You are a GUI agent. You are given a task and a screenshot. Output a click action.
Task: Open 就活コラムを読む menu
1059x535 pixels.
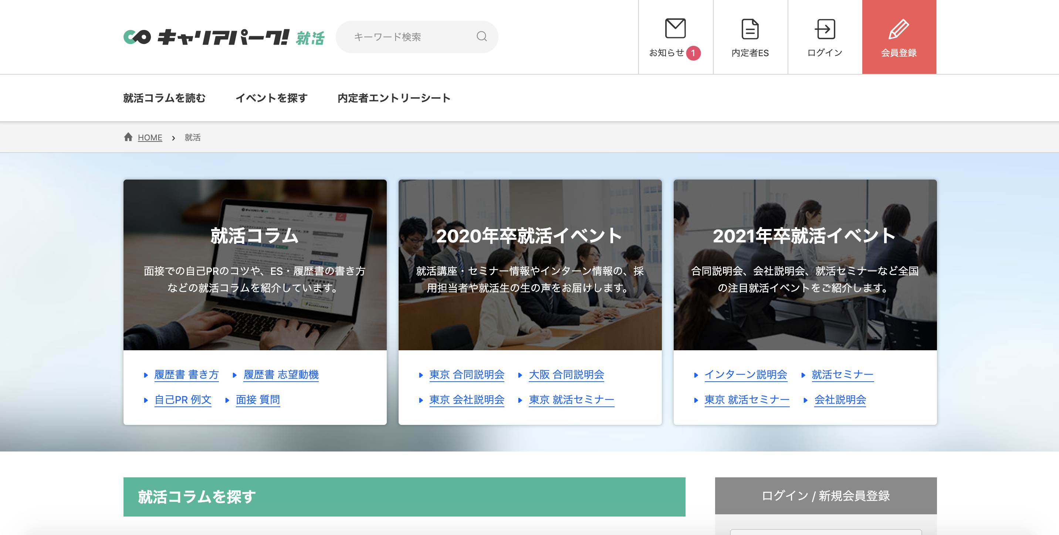click(165, 98)
